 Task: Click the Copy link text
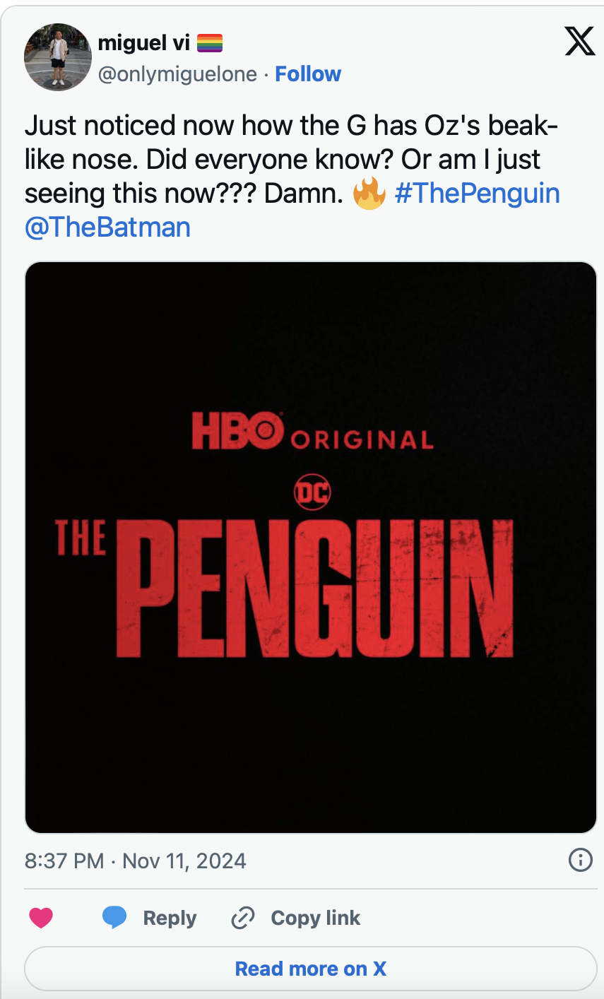click(316, 918)
